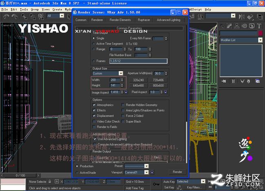The image size is (265, 191).
Task: Choose the 640x480 size preset
Action: click(x=138, y=86)
